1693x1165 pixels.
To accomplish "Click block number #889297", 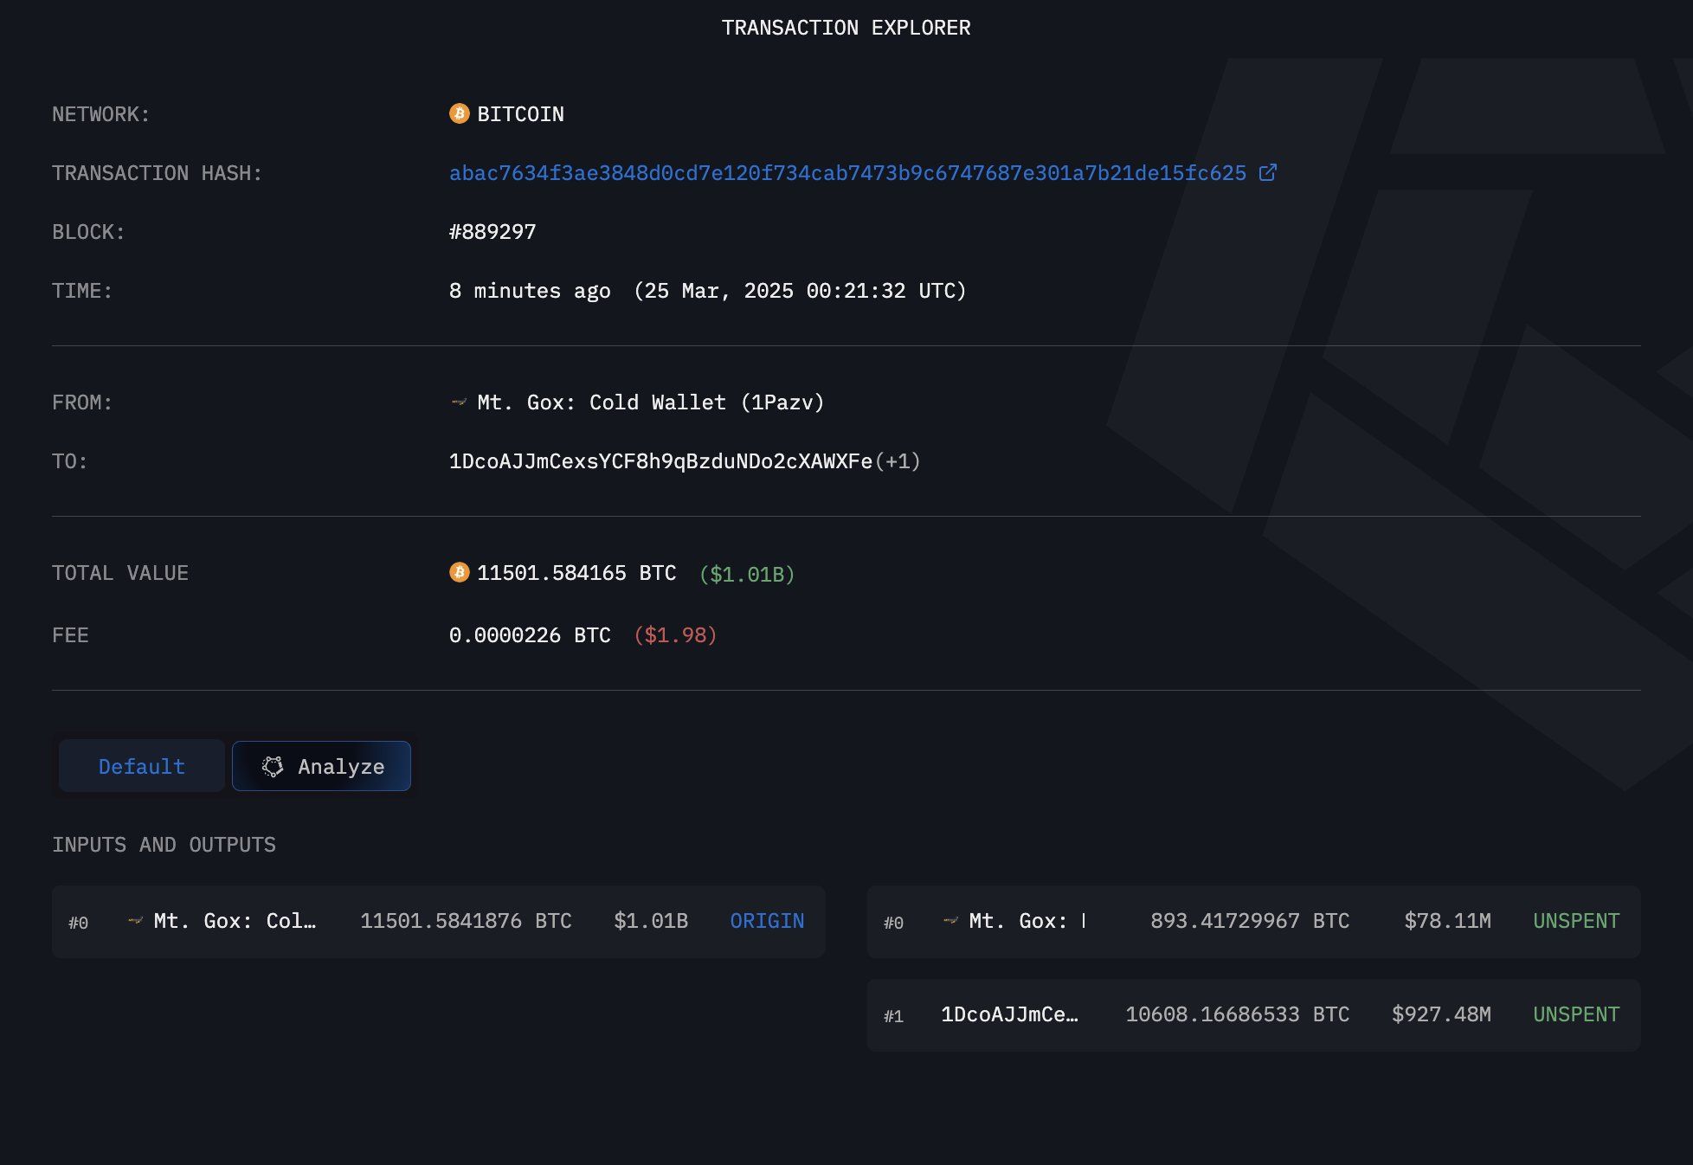I will 492,232.
